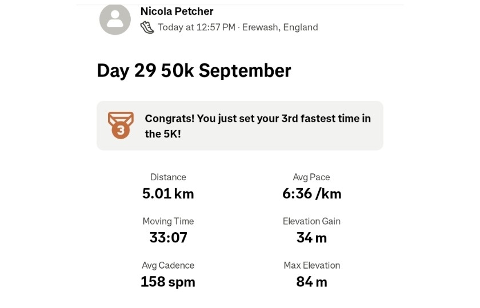Click the Erewash, England location text
The image size is (480, 308).
point(280,27)
